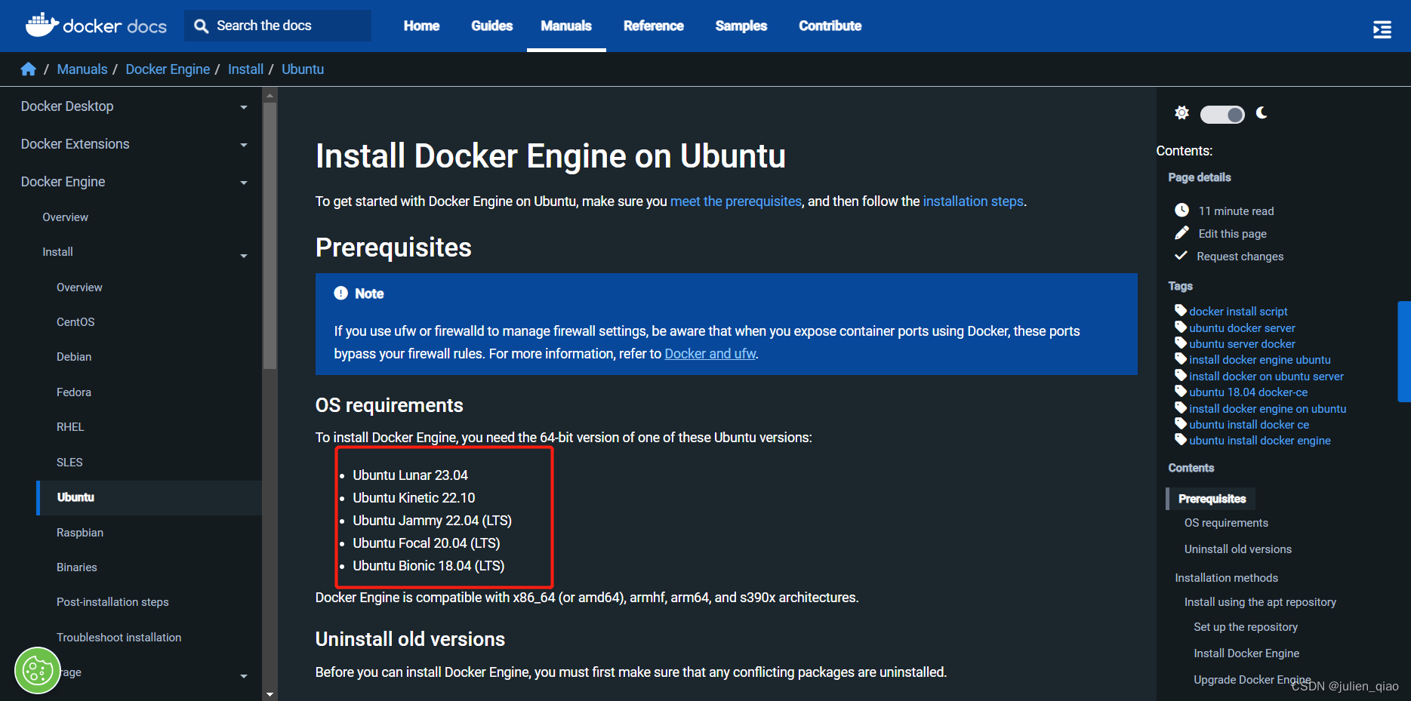Click the Docker docs whale logo
The width and height of the screenshot is (1411, 701).
[42, 25]
